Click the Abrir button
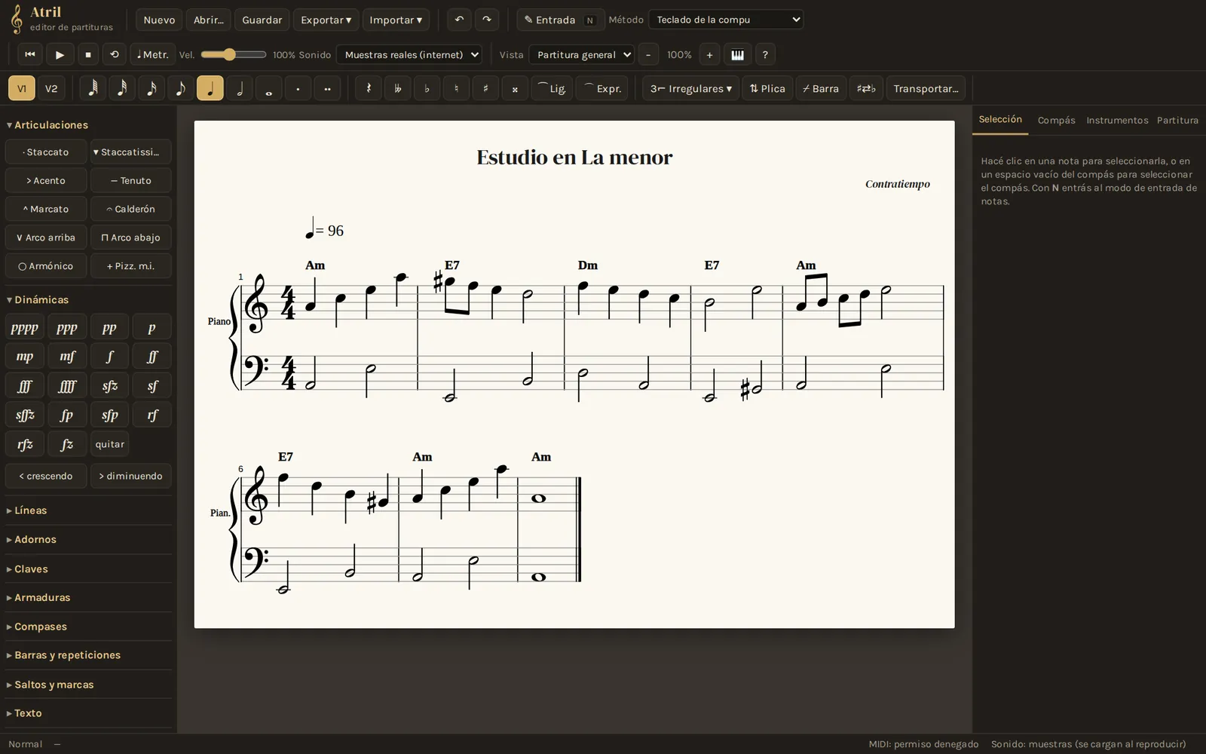The width and height of the screenshot is (1206, 754). (209, 20)
